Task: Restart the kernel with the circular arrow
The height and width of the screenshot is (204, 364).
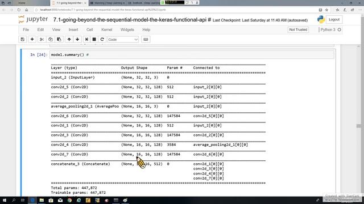Action: (102, 39)
